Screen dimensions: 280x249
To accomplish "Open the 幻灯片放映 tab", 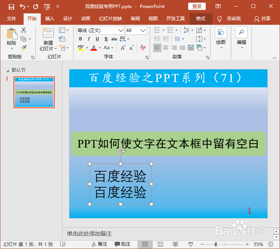I will click(110, 19).
